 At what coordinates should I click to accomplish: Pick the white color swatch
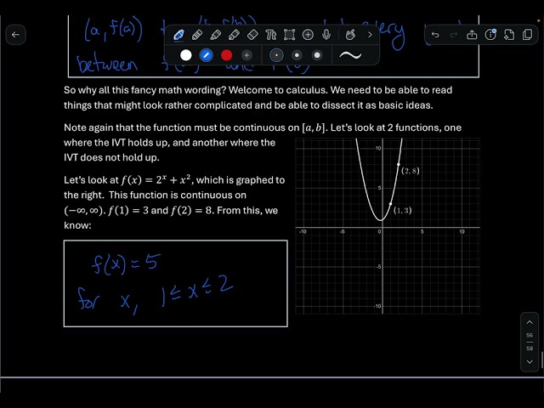click(x=186, y=55)
